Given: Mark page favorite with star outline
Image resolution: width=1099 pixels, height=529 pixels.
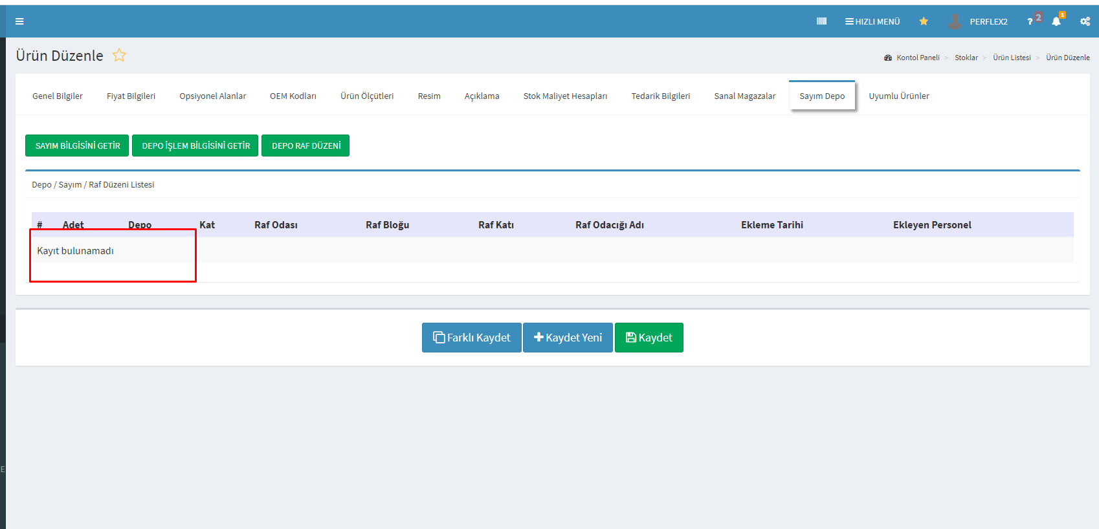Looking at the screenshot, I should (x=119, y=56).
